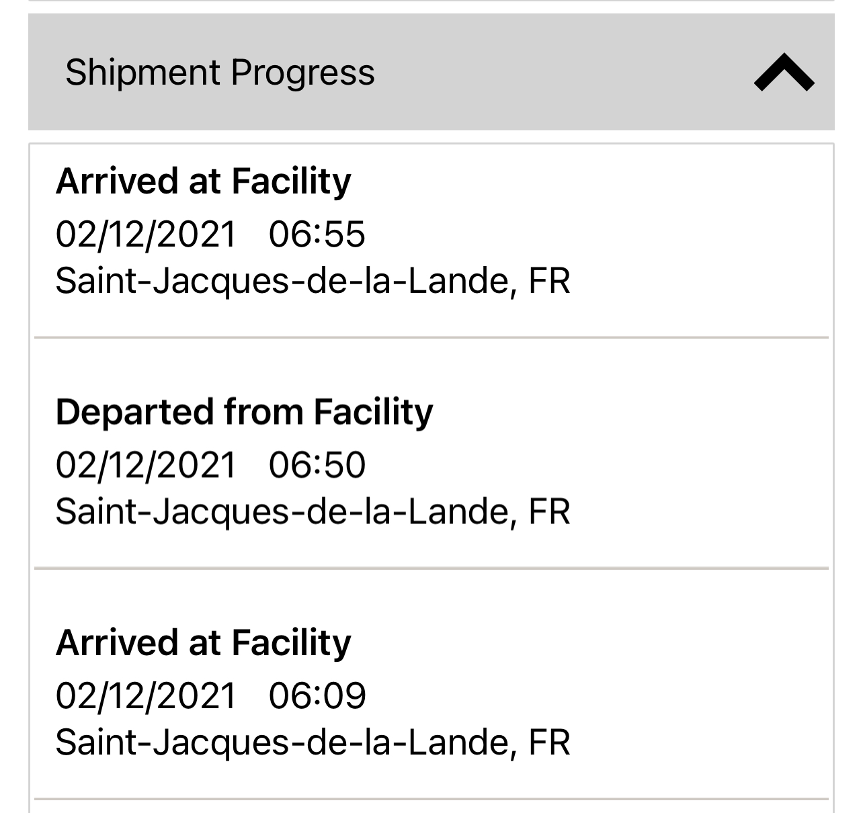
Task: Click the FR country code in the 06:50 entry
Action: [x=549, y=511]
